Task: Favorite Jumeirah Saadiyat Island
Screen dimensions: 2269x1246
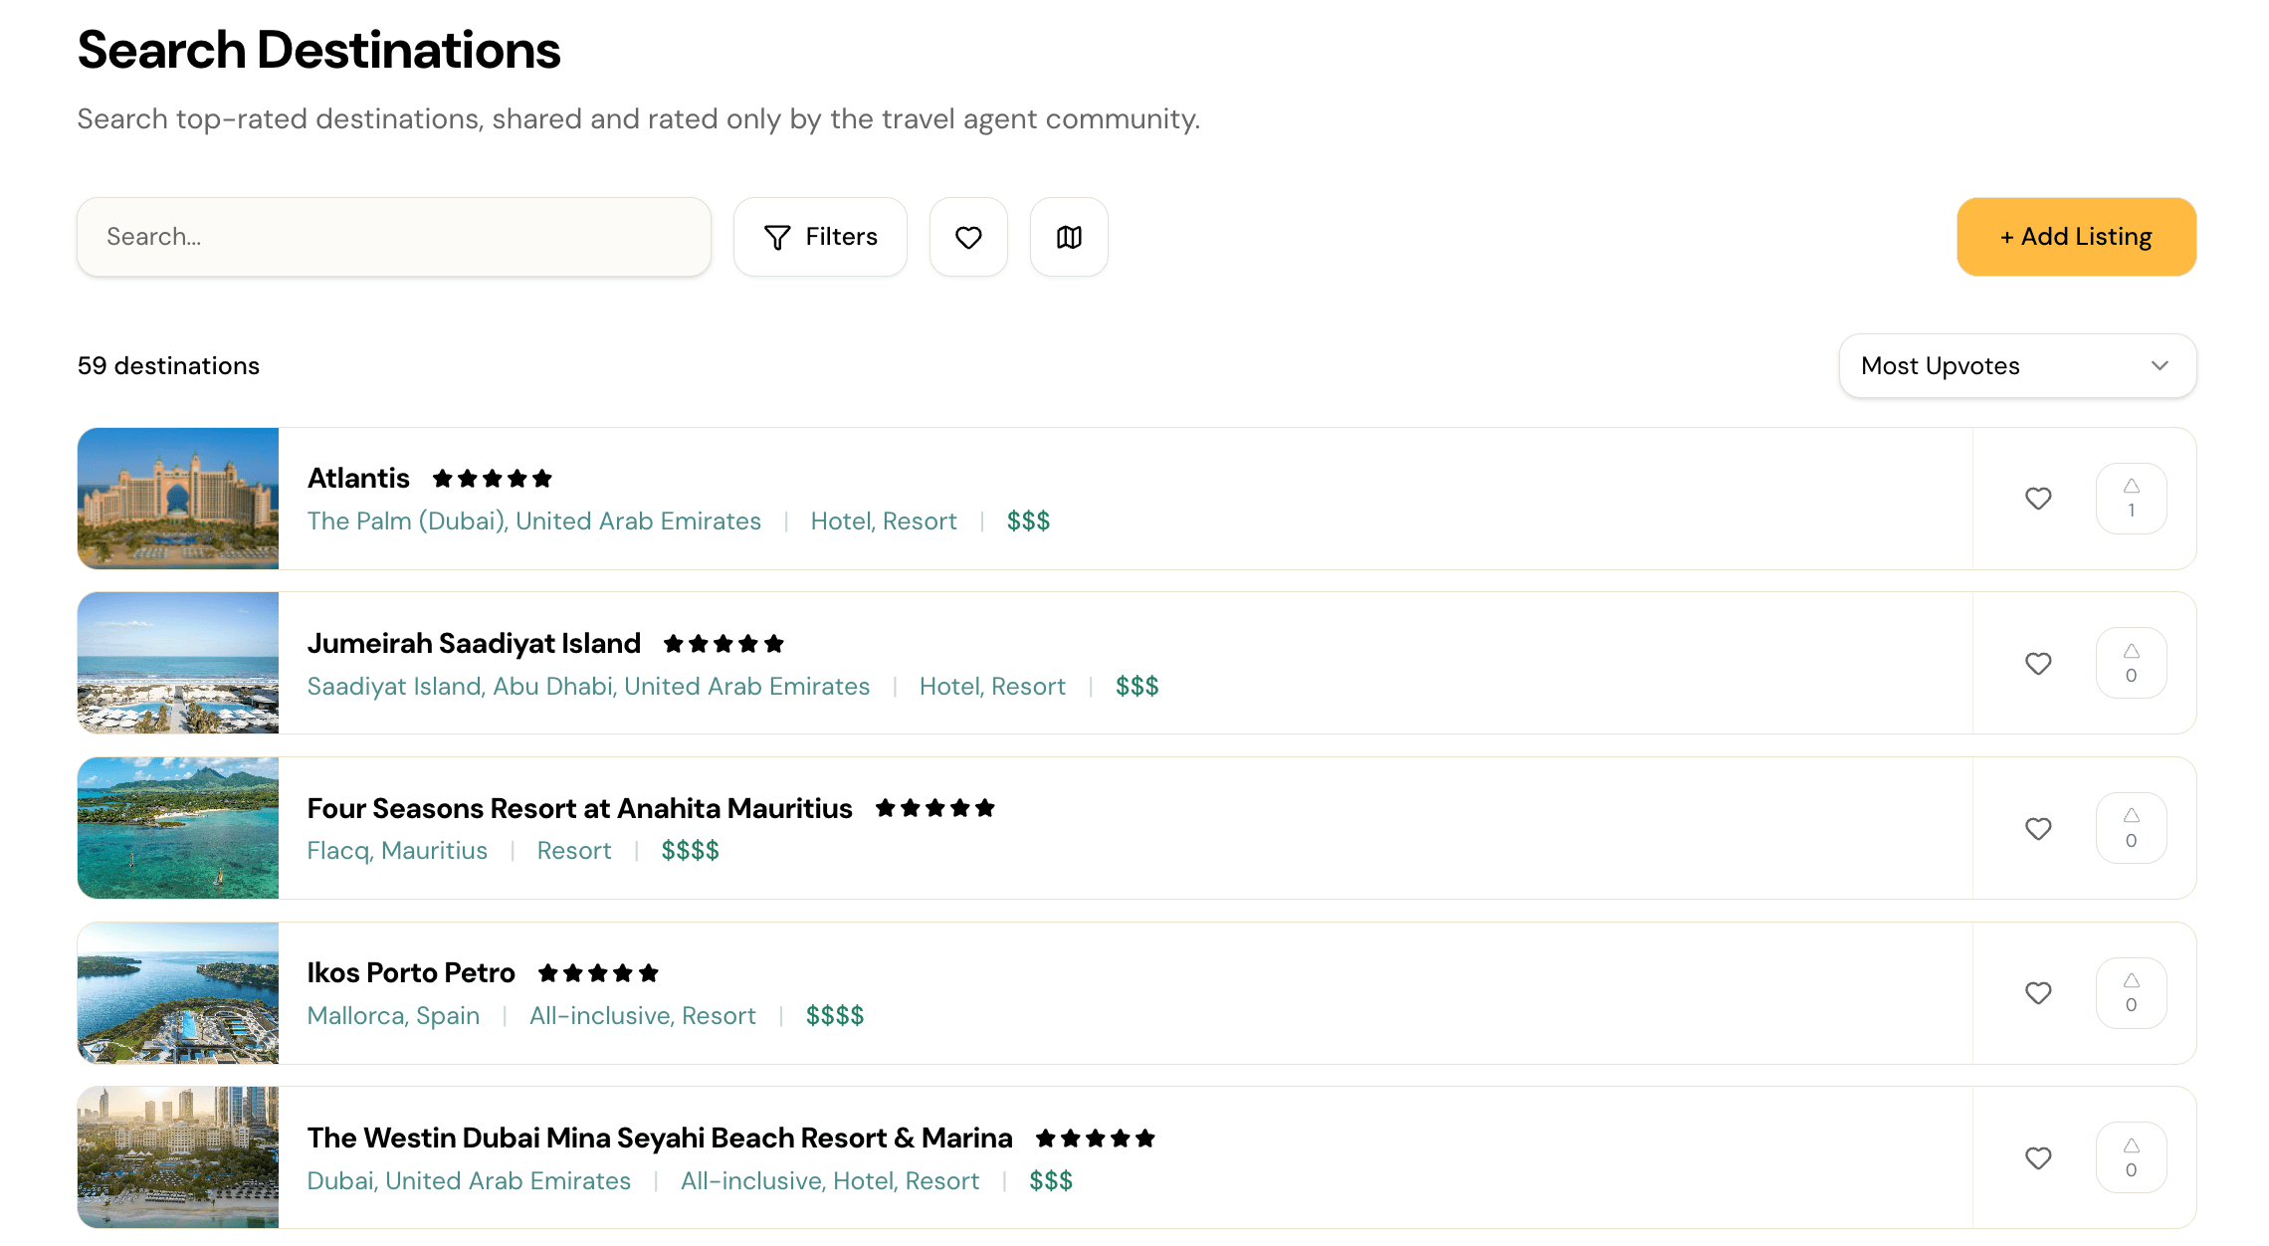Action: (2038, 664)
